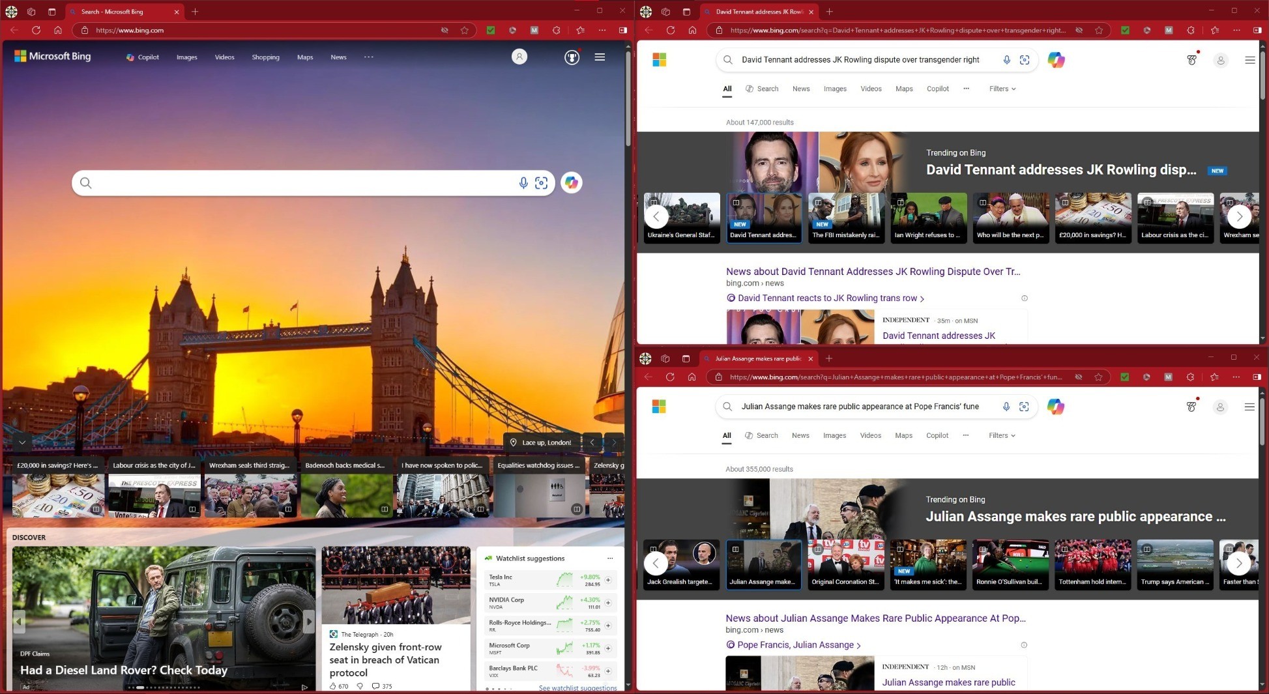
Task: Add Microsoft Corp to watchlist
Action: 608,648
